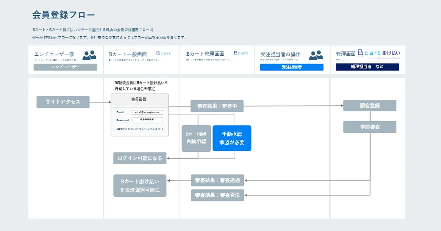Click the 会員登録 form heading

139,99
